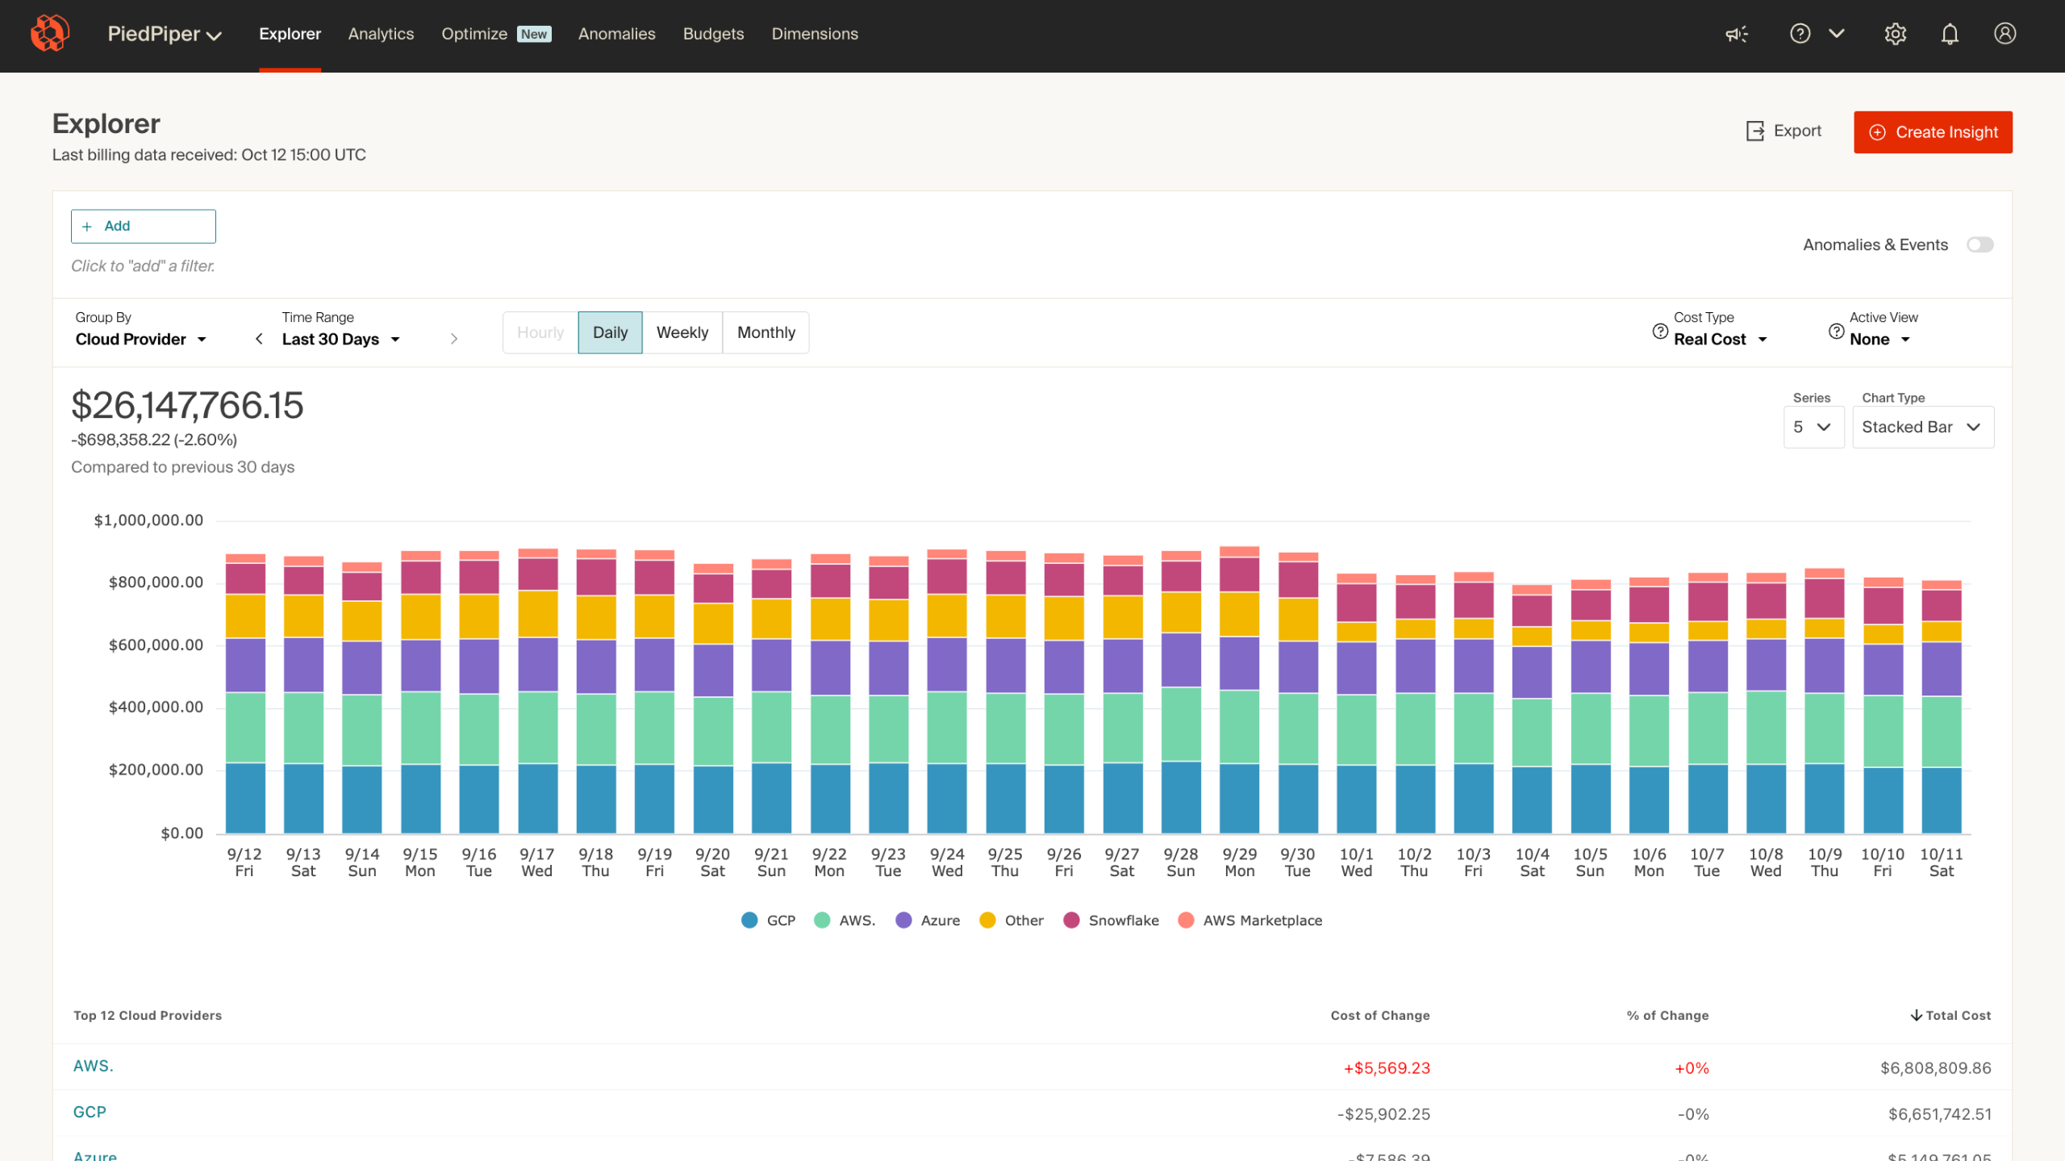Open the user account profile icon
Screen dimensions: 2065x1161
point(2005,34)
